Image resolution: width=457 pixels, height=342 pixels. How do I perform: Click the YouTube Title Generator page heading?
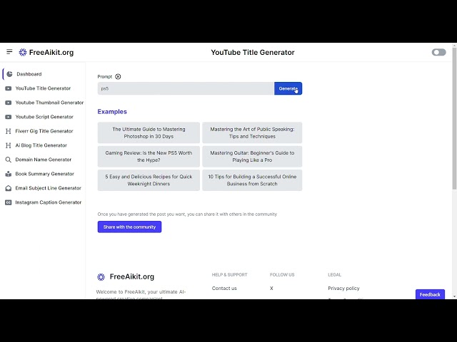[253, 52]
